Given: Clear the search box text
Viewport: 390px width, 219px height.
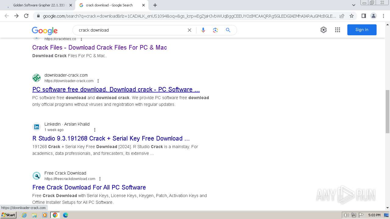Looking at the screenshot, I should pyautogui.click(x=190, y=30).
